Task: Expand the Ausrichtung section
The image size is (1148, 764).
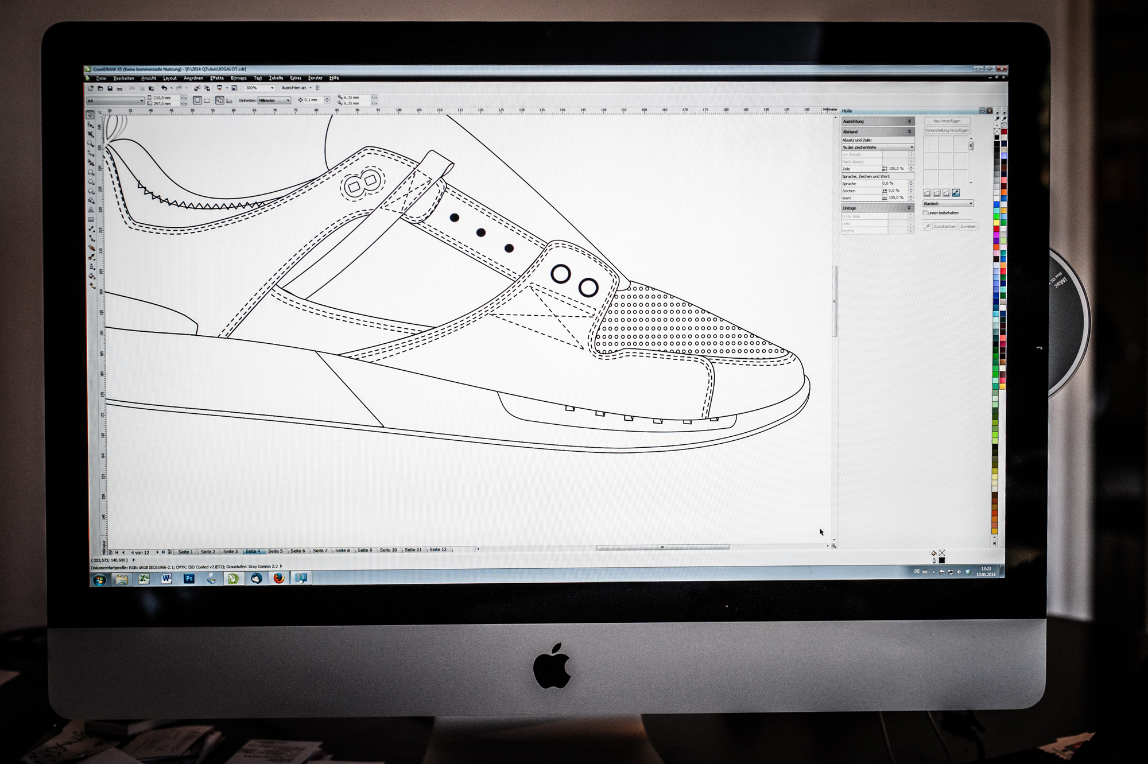Action: point(878,121)
